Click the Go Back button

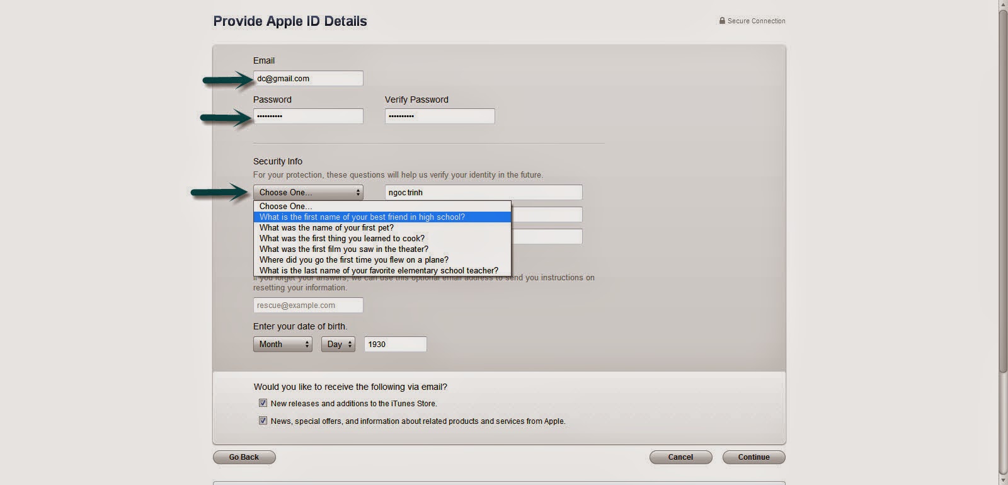coord(244,457)
